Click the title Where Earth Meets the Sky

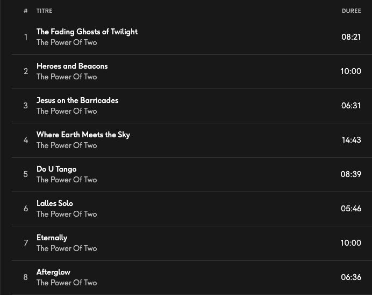tap(83, 135)
